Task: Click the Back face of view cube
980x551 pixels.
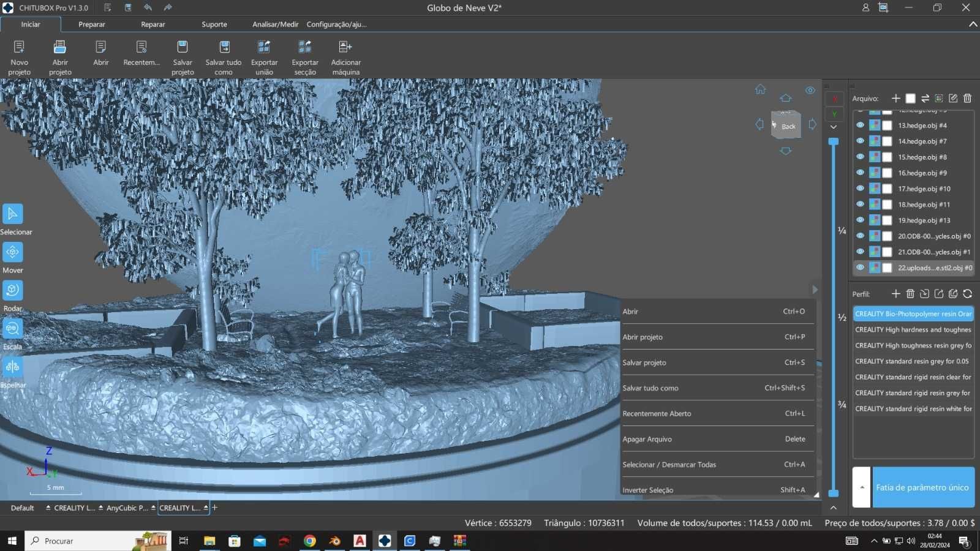Action: (788, 126)
